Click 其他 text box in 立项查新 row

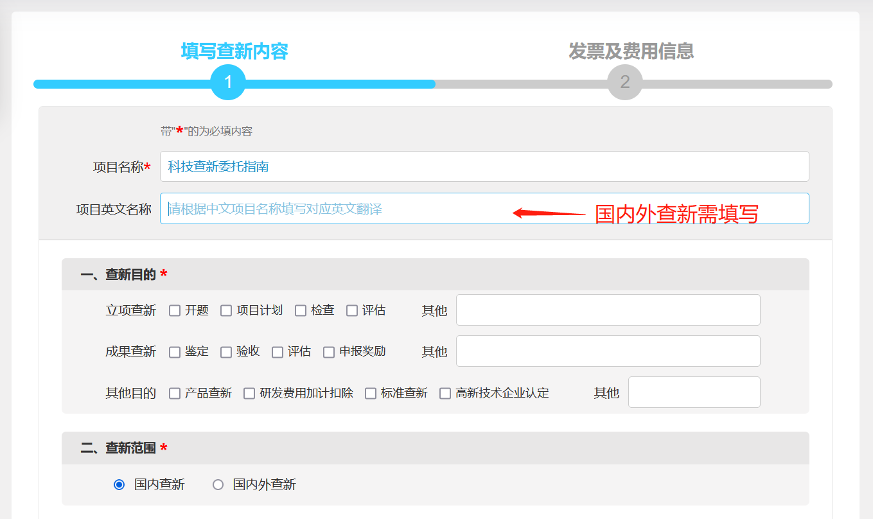[608, 310]
